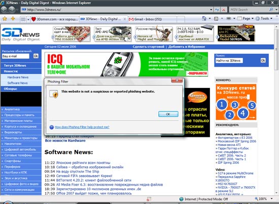Close the 3DNews tab with X
279x204 pixels.
(x=125, y=19)
